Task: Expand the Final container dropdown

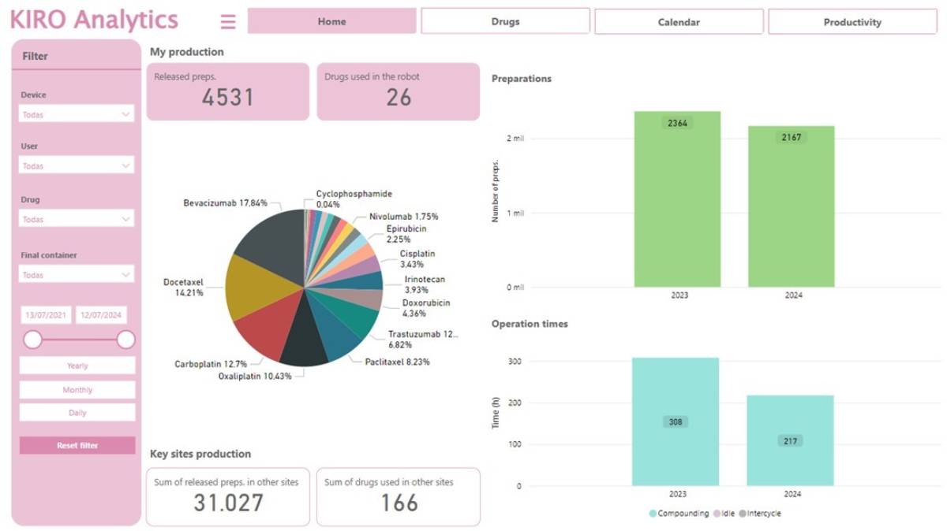Action: pyautogui.click(x=77, y=275)
